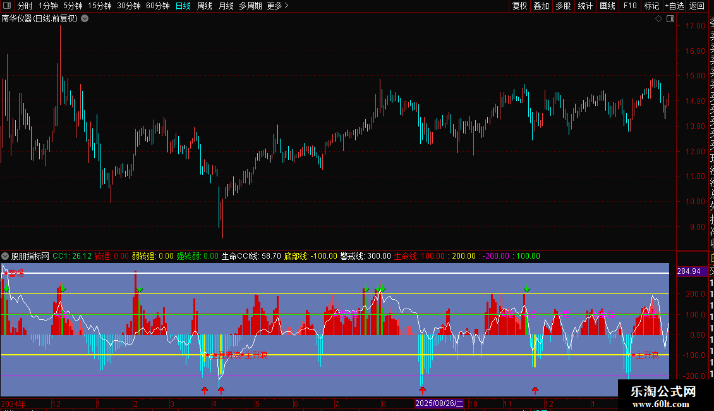Select the 15分钟 period
Image resolution: width=714 pixels, height=411 pixels.
tap(100, 6)
